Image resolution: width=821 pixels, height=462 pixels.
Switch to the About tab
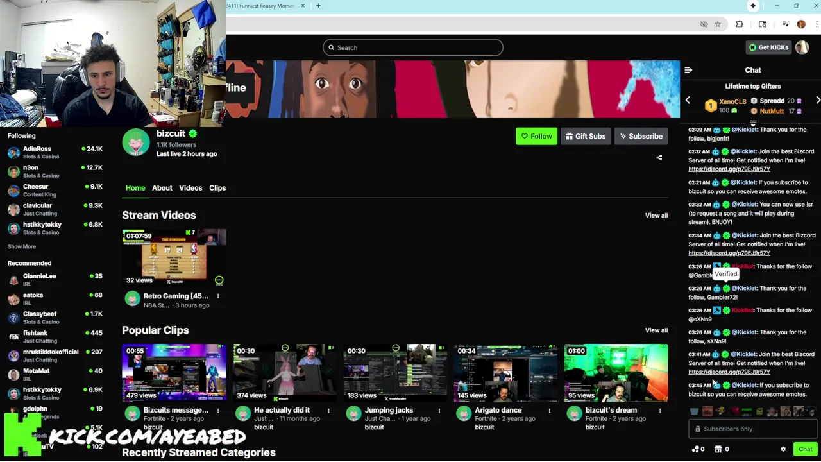point(162,188)
